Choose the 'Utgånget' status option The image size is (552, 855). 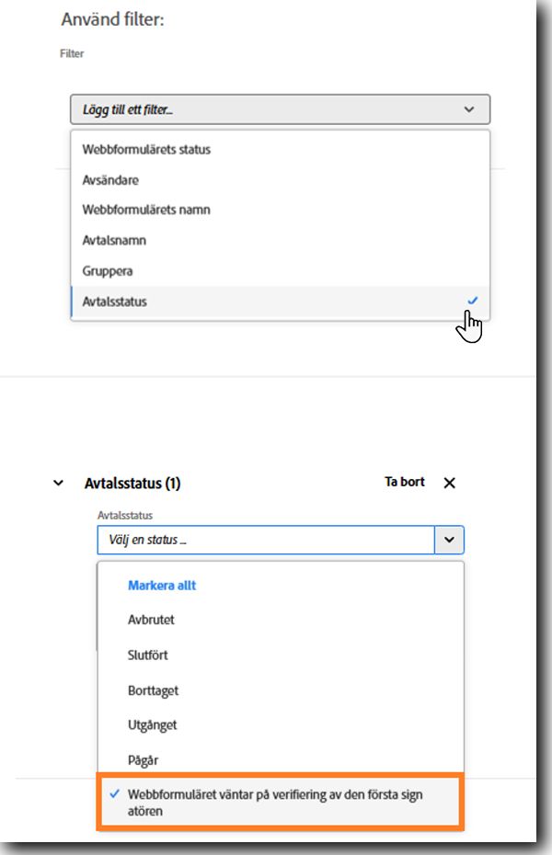click(152, 725)
